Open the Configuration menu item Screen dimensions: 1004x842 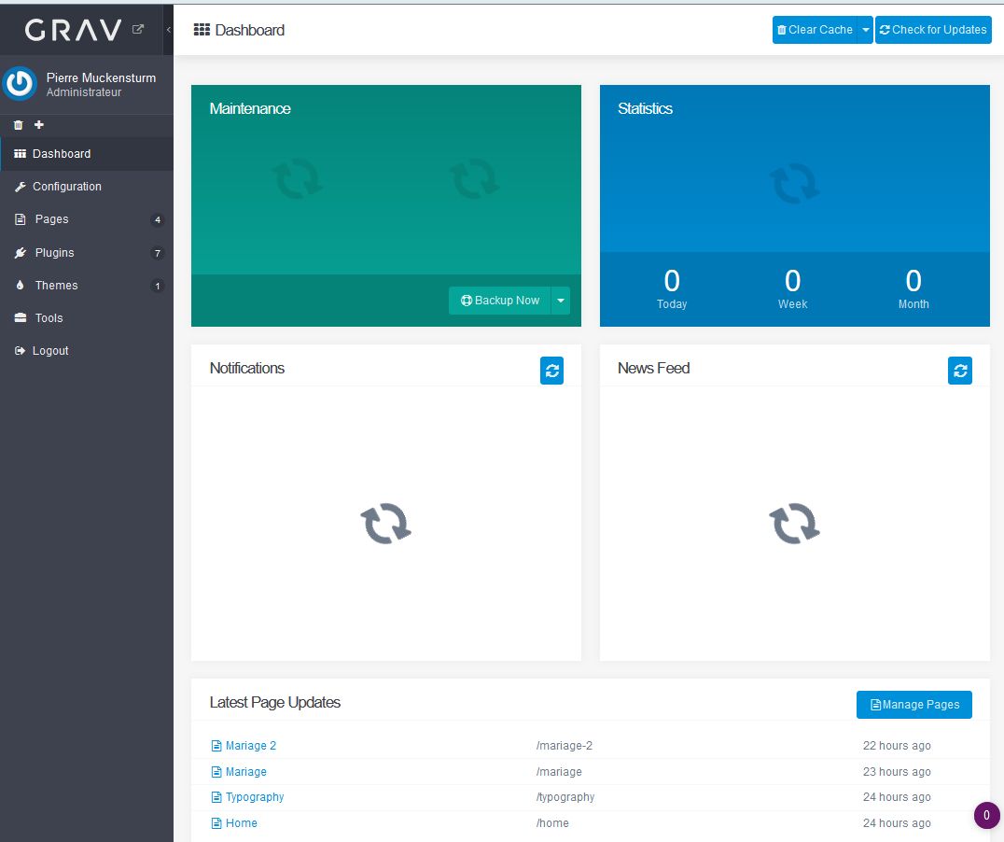(x=87, y=187)
